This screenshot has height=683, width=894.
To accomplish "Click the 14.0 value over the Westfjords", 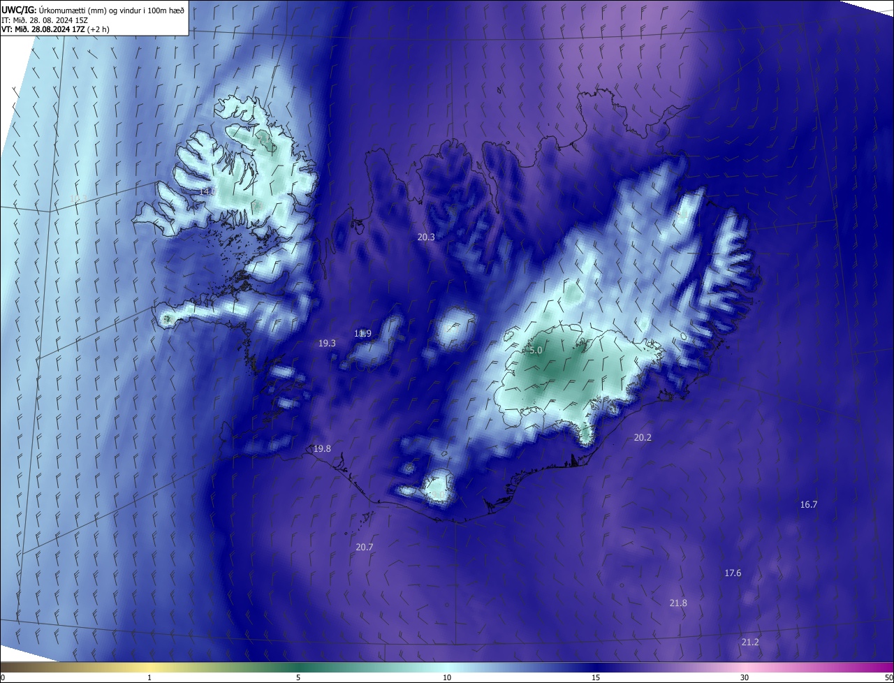I will [207, 191].
